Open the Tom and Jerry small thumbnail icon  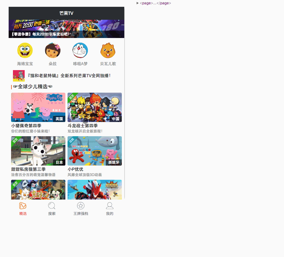[19, 76]
